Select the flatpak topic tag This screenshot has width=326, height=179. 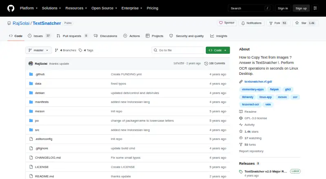[274, 89]
